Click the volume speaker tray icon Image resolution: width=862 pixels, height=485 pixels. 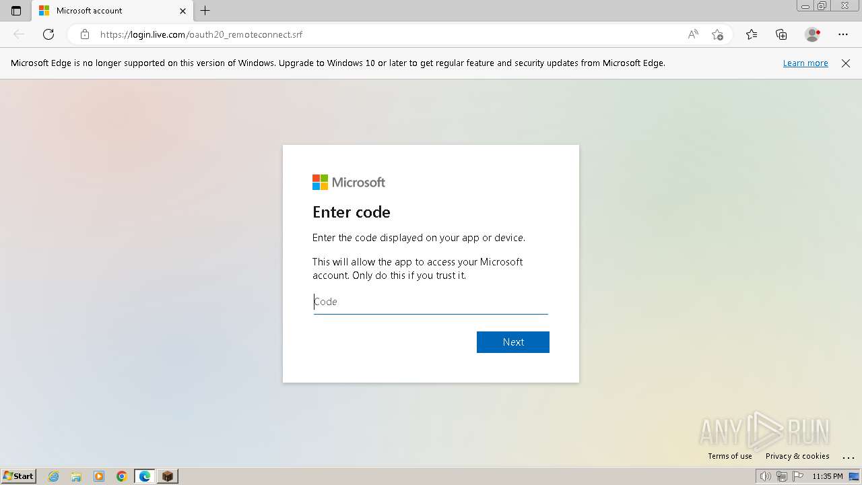[x=765, y=476]
